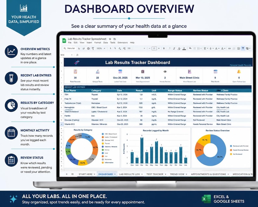This screenshot has width=258, height=207.
Task: Open the Text color picker
Action: pos(184,48)
